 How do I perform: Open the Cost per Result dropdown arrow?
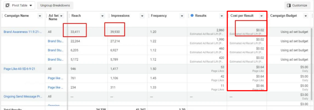point(261,16)
